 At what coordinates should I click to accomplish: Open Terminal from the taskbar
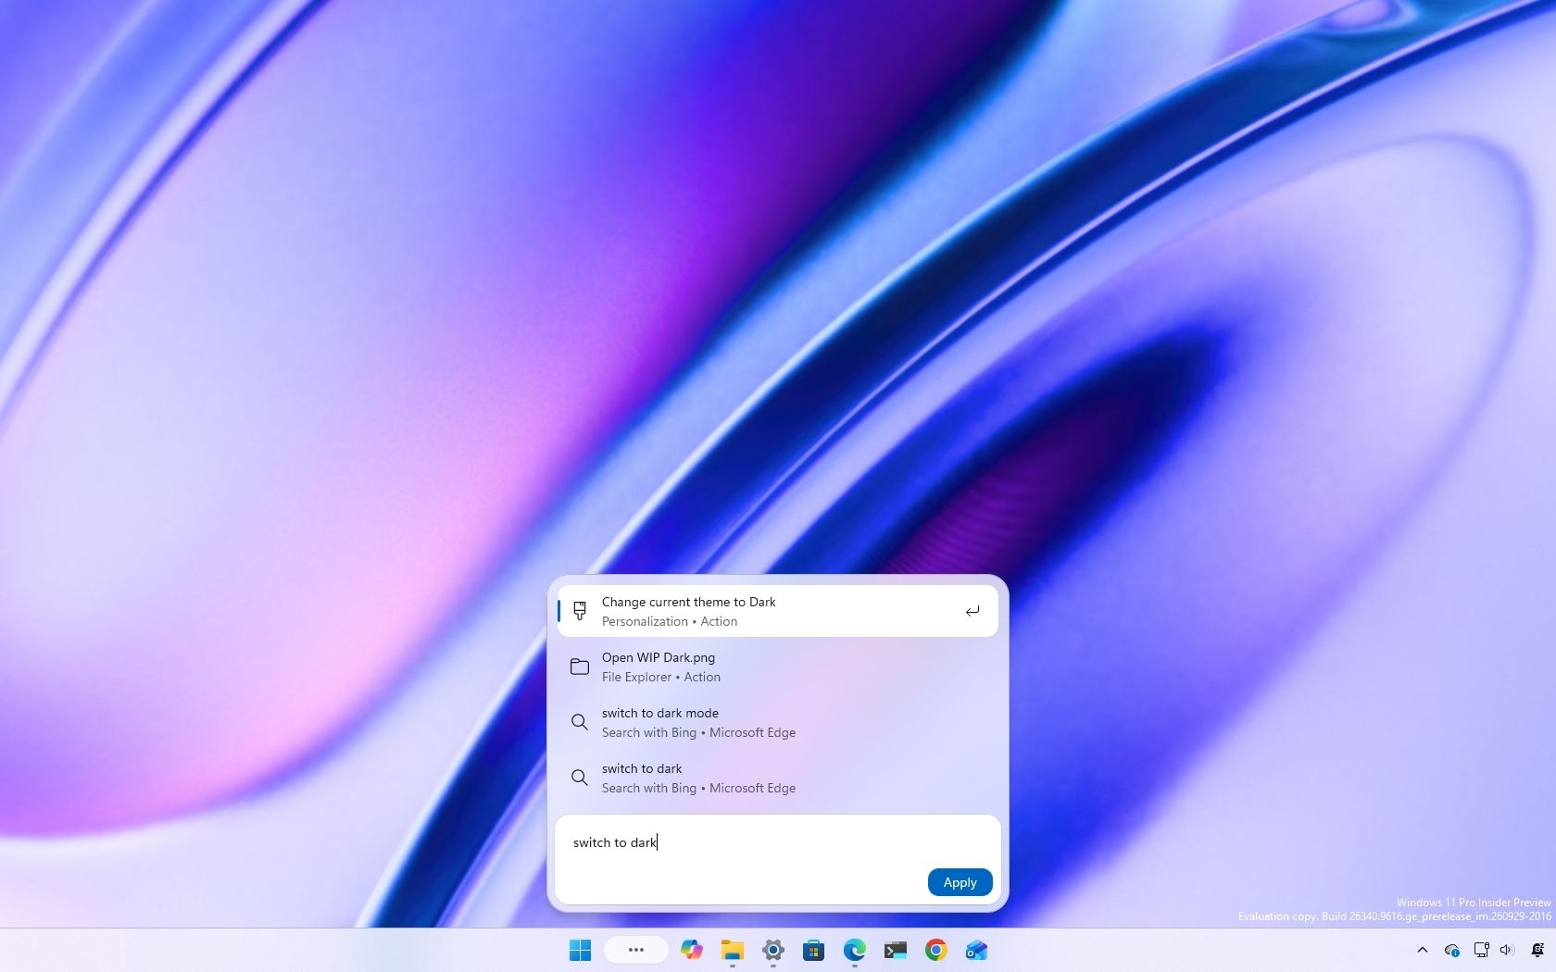click(x=896, y=950)
